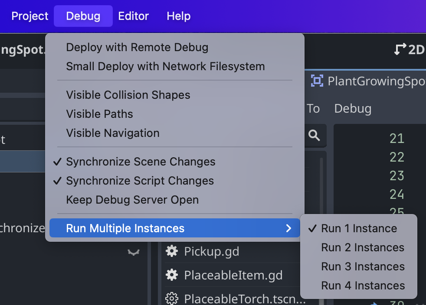Open the Editor menu
This screenshot has height=305, width=426.
click(x=133, y=16)
